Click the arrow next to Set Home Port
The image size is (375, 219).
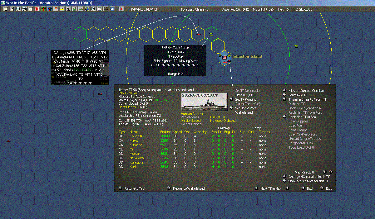point(231,108)
